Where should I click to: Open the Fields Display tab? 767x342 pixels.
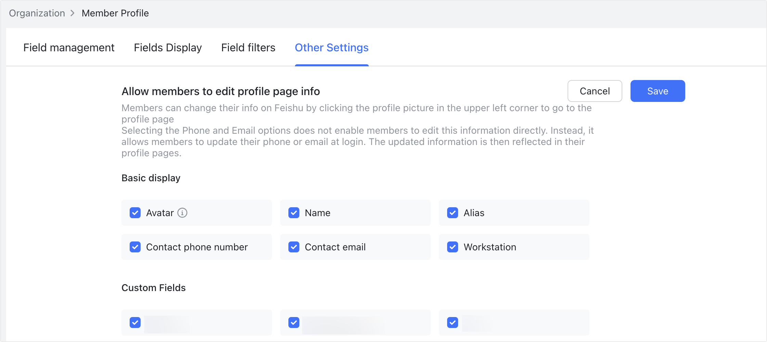[x=168, y=48]
